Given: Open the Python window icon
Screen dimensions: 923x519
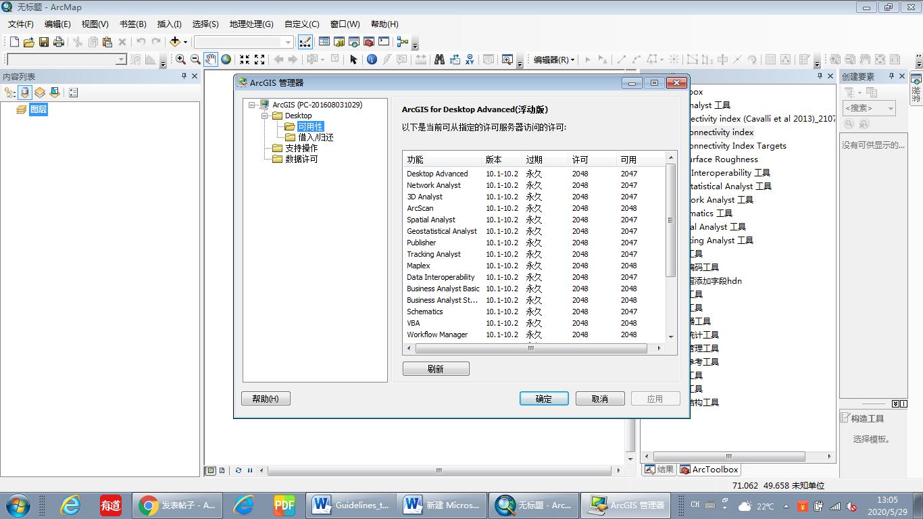Looking at the screenshot, I should coord(384,42).
